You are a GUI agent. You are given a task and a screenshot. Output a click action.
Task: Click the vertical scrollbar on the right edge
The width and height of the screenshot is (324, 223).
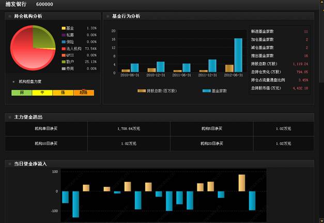[x=321, y=111]
